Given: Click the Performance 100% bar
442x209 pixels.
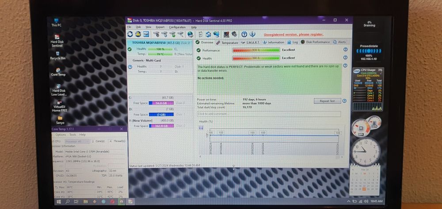Looking at the screenshot, I should tap(256, 50).
